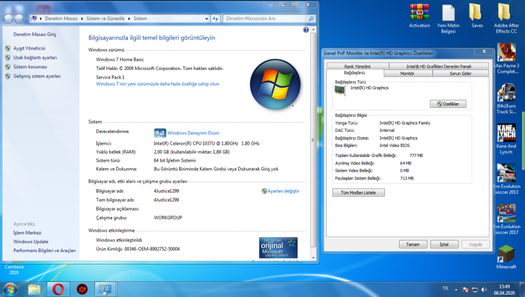
Task: Switch to the Renk Yönetimi tab
Action: [x=357, y=67]
